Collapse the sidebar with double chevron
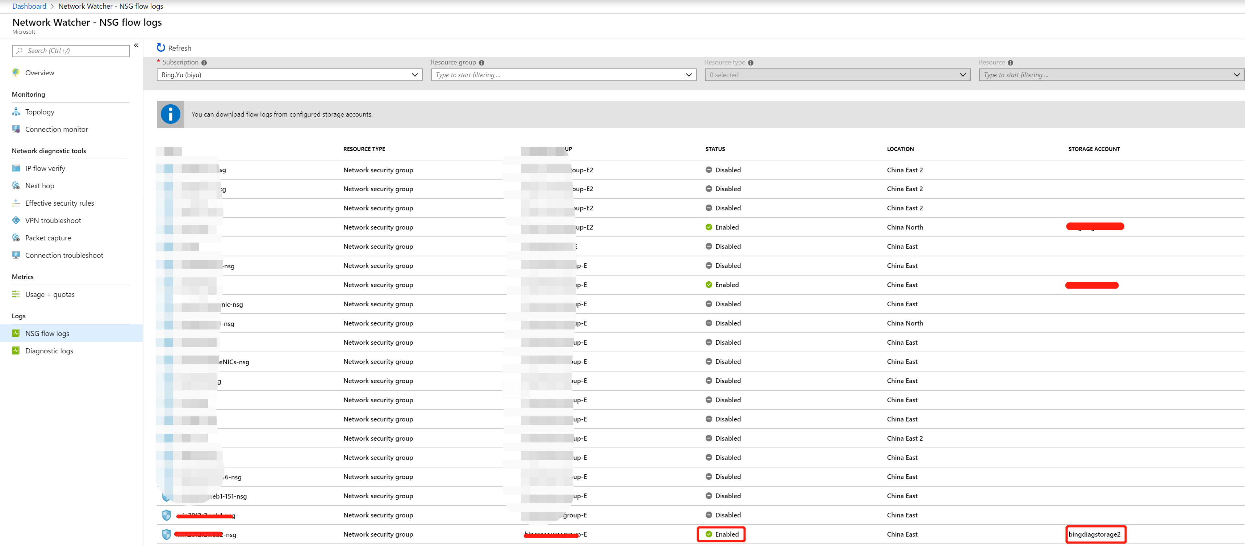This screenshot has height=546, width=1245. pos(136,45)
